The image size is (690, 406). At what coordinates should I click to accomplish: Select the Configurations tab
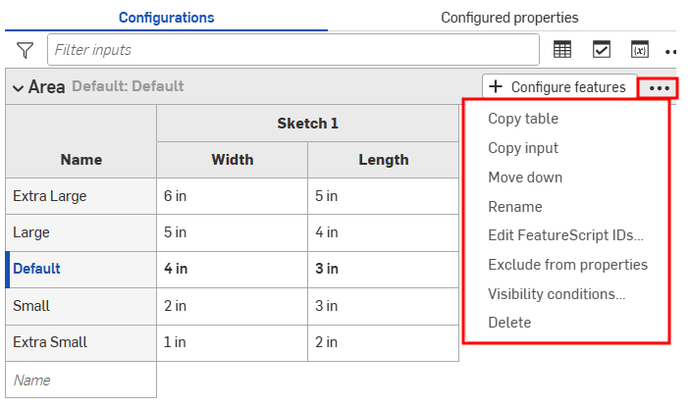pyautogui.click(x=166, y=18)
